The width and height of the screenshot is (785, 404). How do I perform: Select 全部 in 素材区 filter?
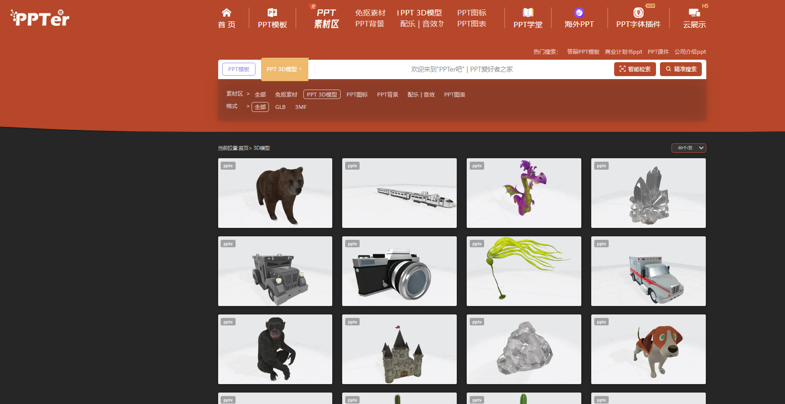260,95
